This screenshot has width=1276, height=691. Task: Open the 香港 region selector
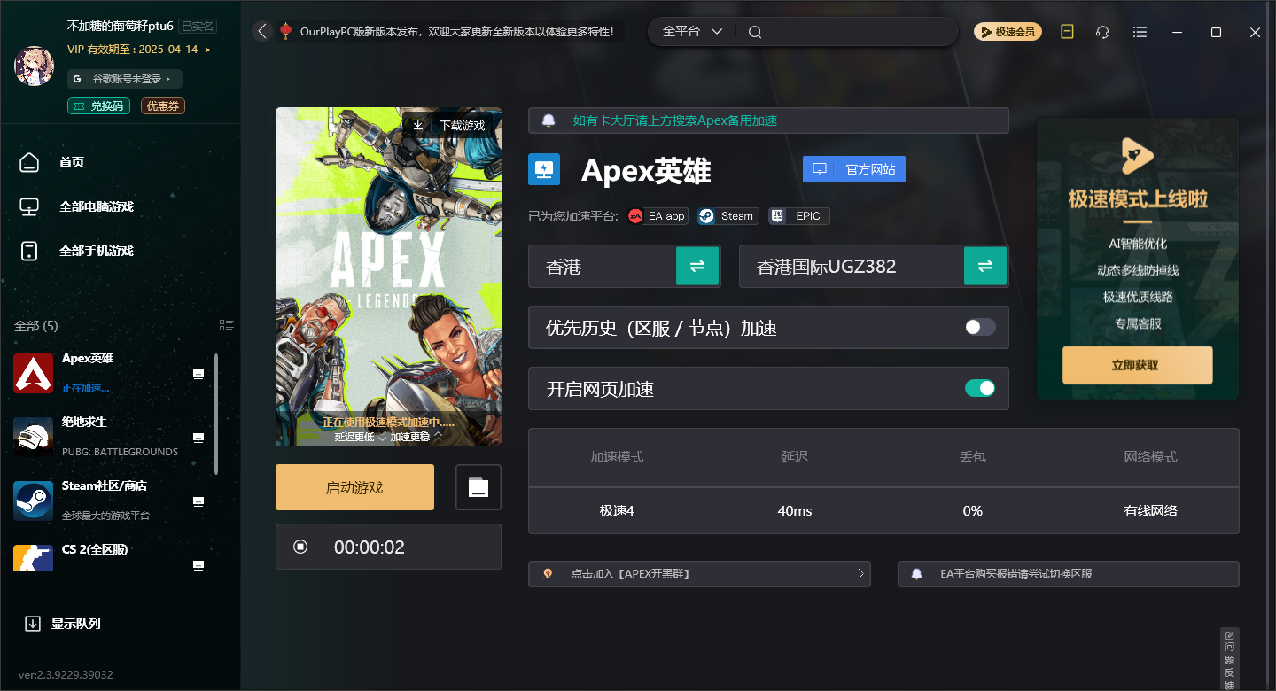(624, 266)
